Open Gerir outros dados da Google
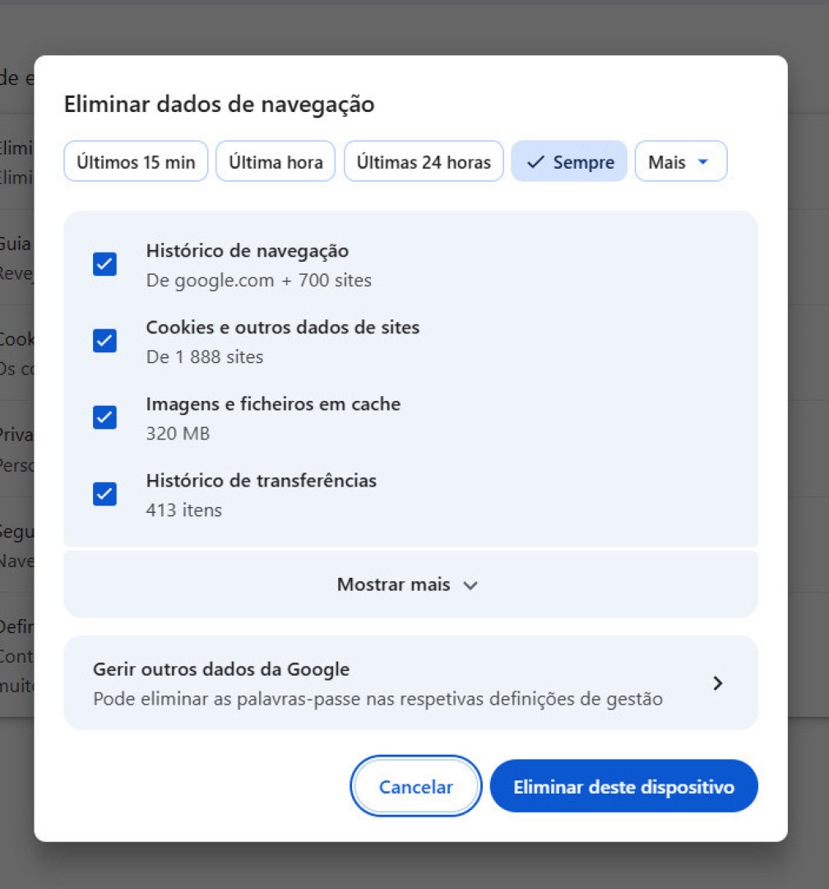 coord(410,683)
